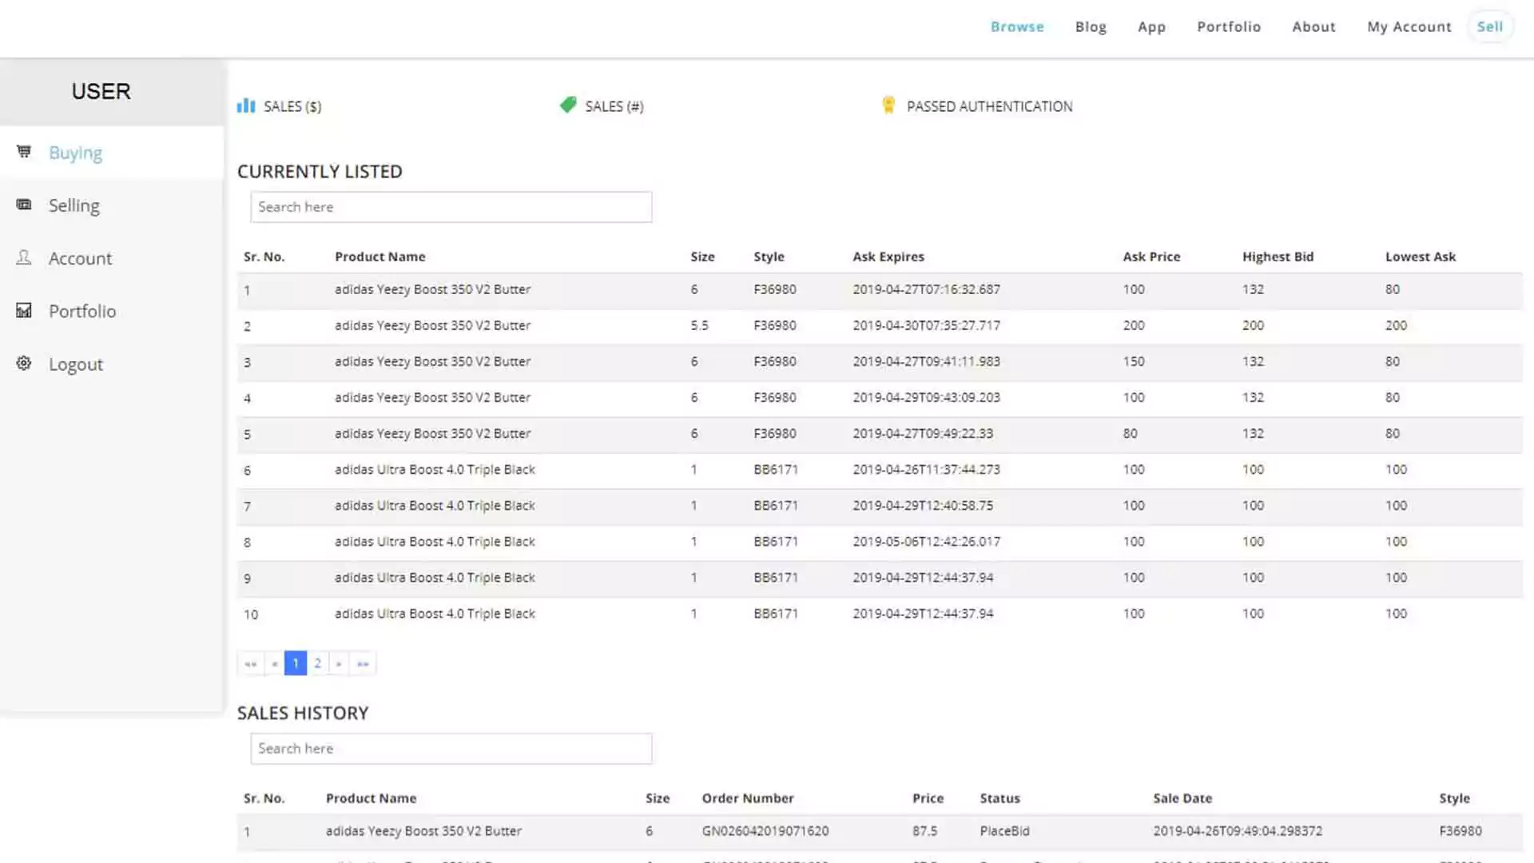Click the Account person icon
1534x863 pixels.
point(24,257)
